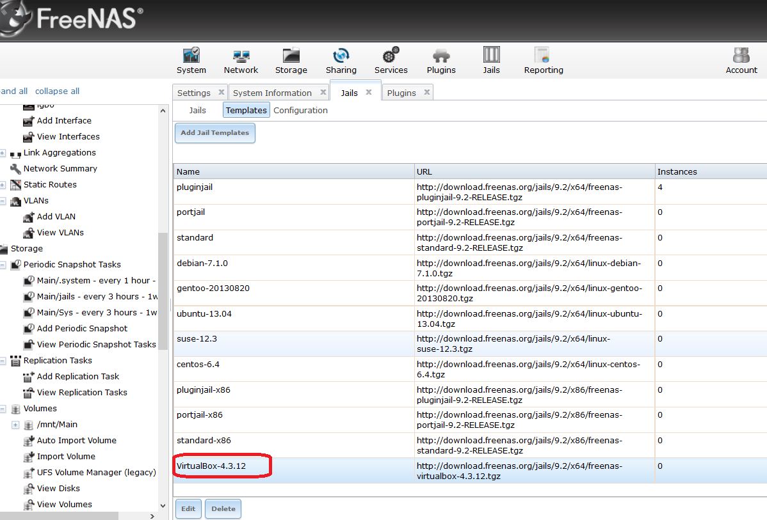Open the Storage toolbar icon
Screen dimensions: 767x520
pyautogui.click(x=291, y=61)
